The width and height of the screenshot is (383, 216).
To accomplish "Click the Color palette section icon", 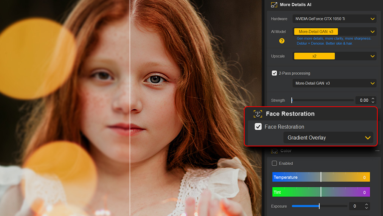I will [x=274, y=151].
